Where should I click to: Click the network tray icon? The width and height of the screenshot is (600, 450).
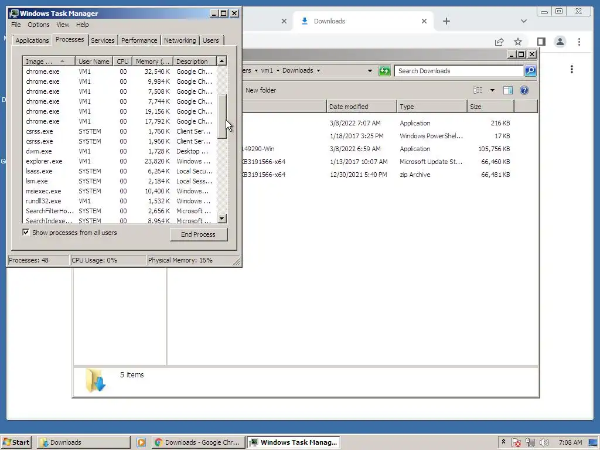coord(530,442)
